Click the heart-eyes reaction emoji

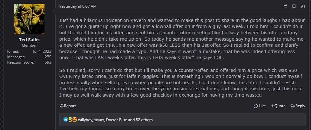(75, 120)
